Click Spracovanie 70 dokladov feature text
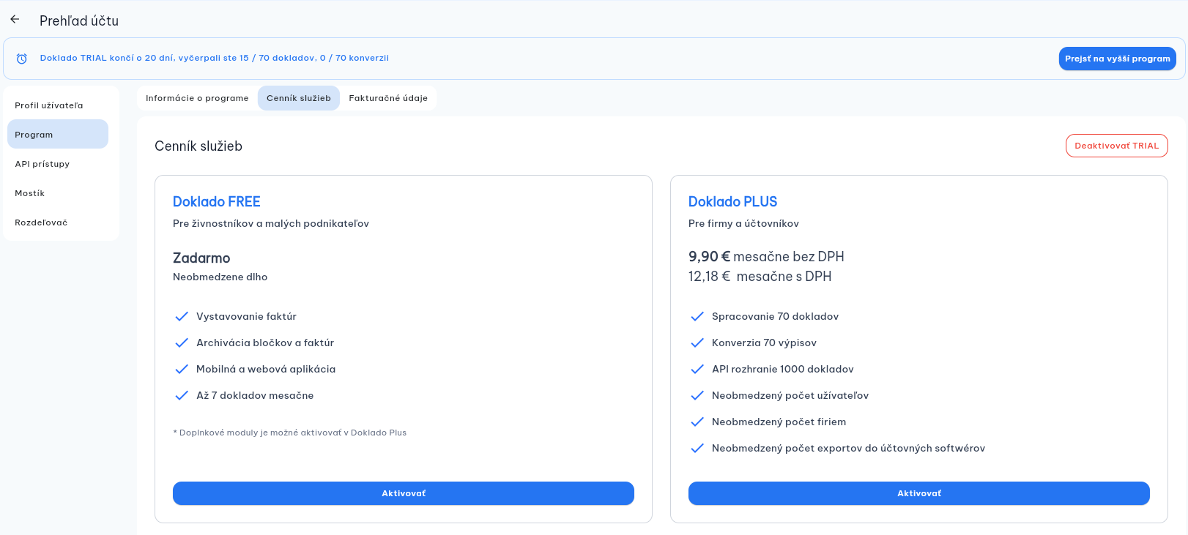The height and width of the screenshot is (535, 1188). (775, 316)
